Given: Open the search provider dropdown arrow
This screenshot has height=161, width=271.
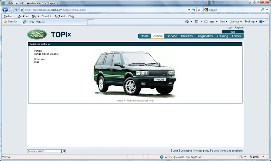Looking at the screenshot, I should pyautogui.click(x=267, y=10).
